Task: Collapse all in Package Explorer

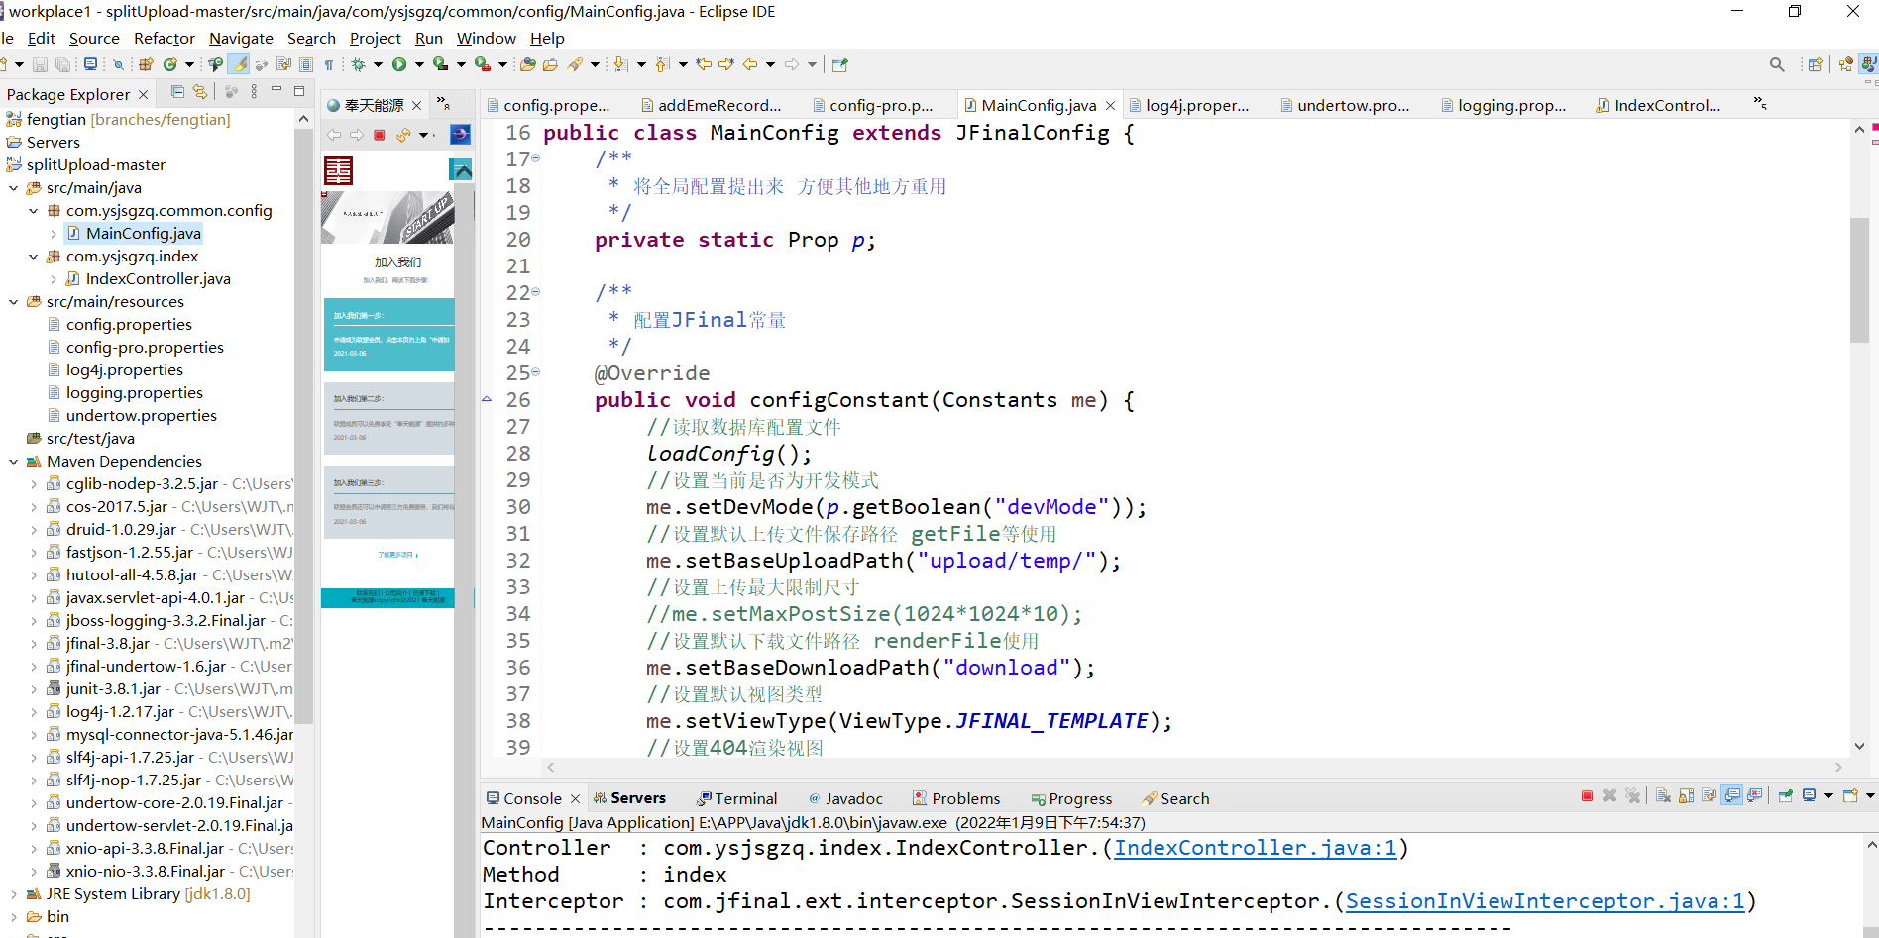Action: [x=177, y=92]
